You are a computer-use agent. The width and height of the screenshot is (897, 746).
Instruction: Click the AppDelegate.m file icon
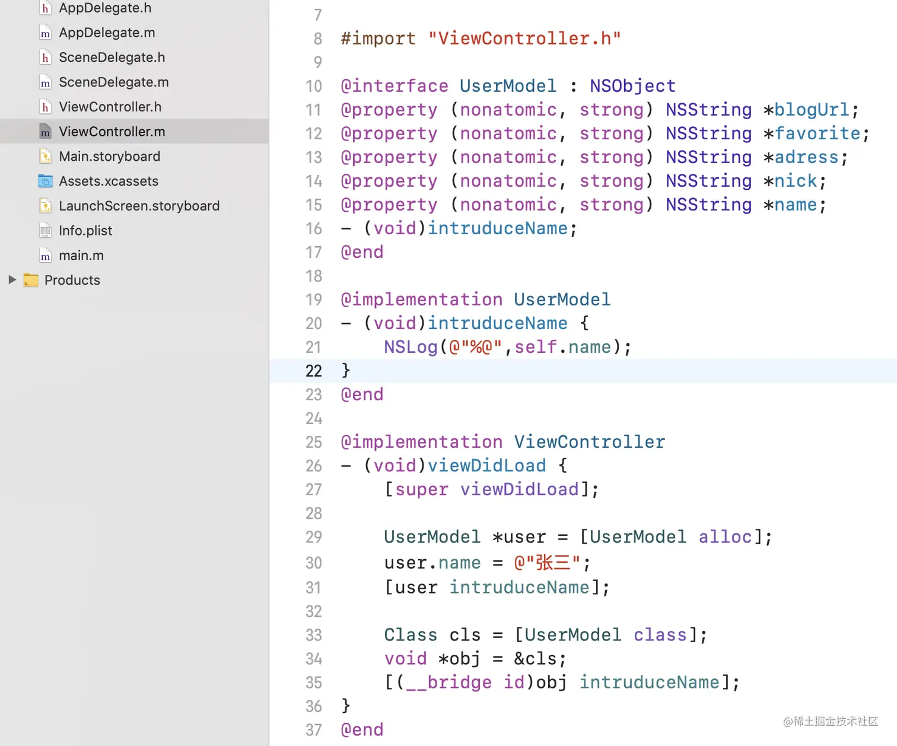coord(45,33)
